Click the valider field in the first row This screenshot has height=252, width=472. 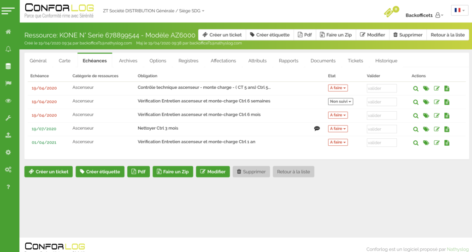382,88
